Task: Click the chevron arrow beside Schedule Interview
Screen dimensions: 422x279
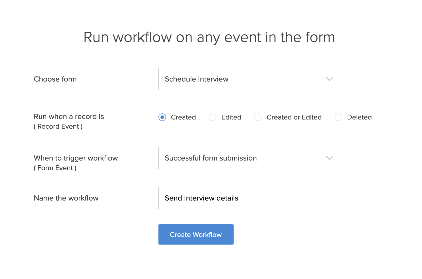Action: coord(329,79)
